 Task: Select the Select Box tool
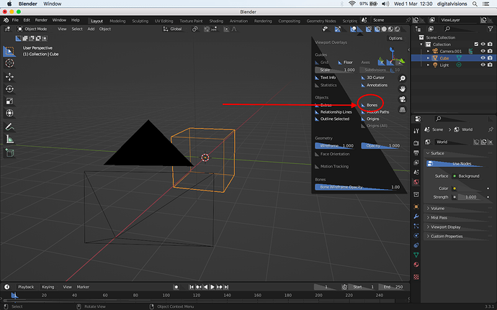pyautogui.click(x=9, y=51)
